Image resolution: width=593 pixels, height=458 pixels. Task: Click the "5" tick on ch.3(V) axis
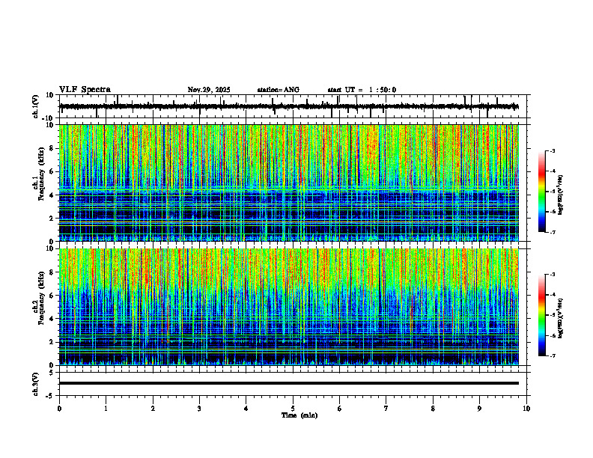[52, 373]
